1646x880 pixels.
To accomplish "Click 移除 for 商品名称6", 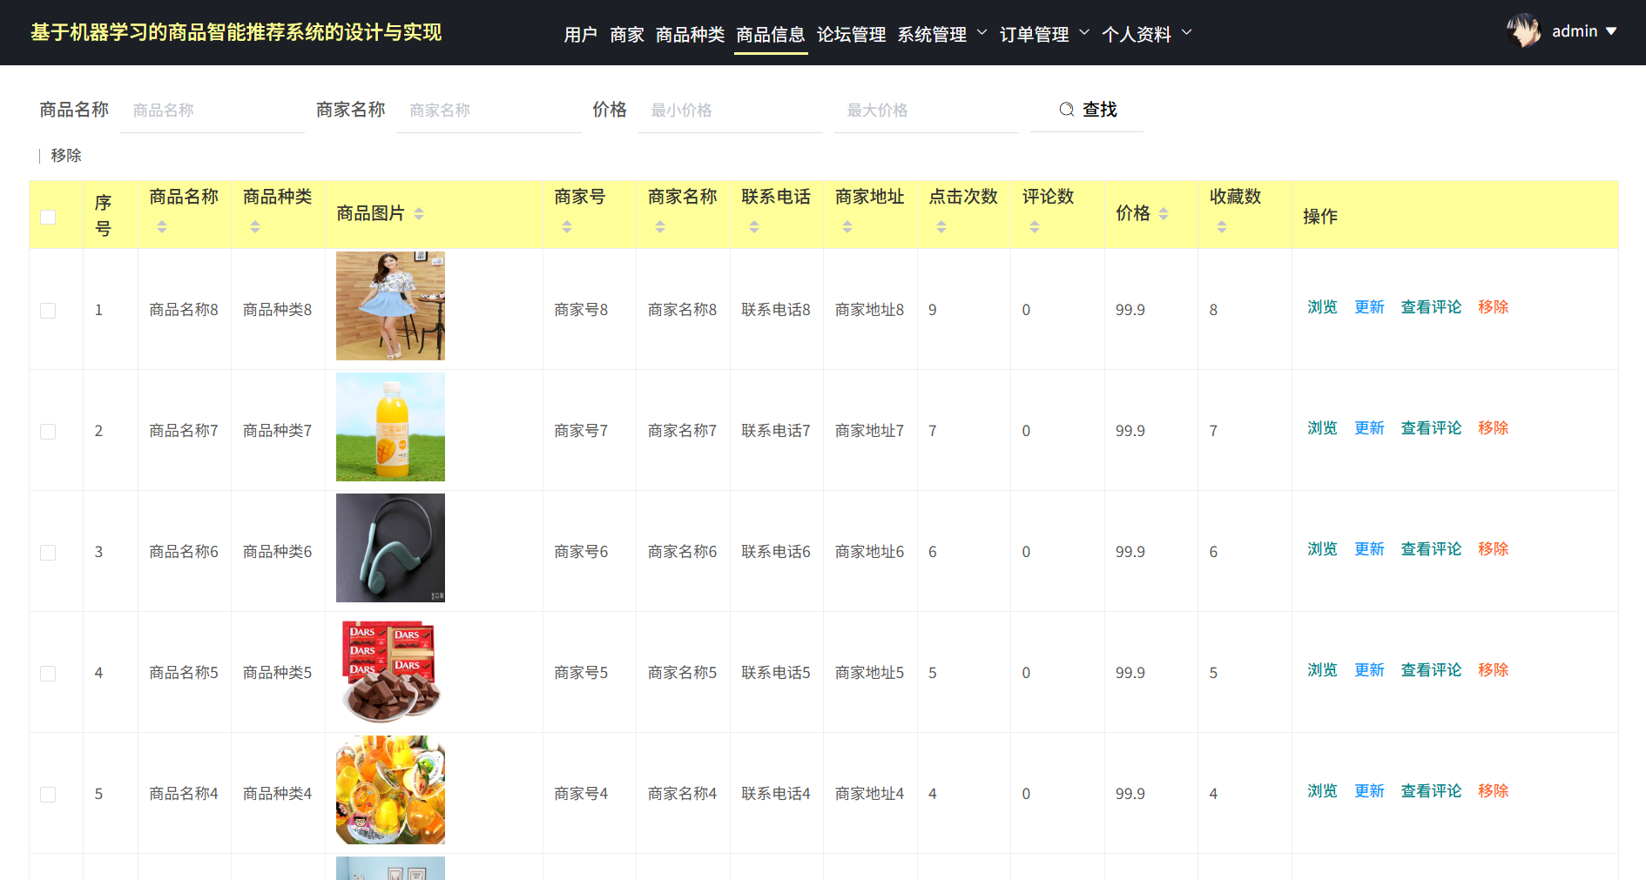I will click(1493, 549).
